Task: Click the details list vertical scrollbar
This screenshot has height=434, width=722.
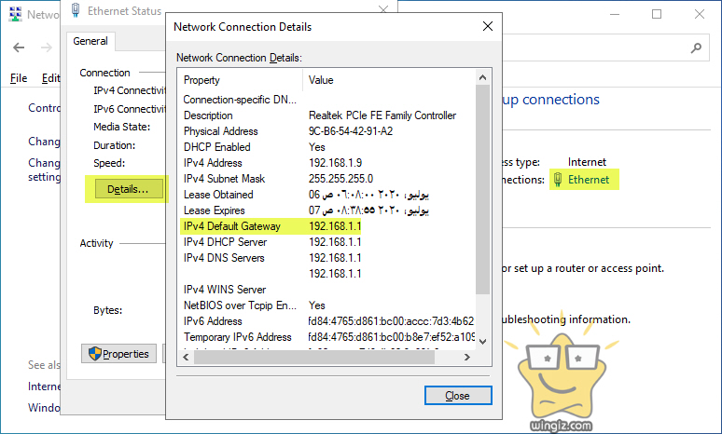Action: pyautogui.click(x=481, y=186)
